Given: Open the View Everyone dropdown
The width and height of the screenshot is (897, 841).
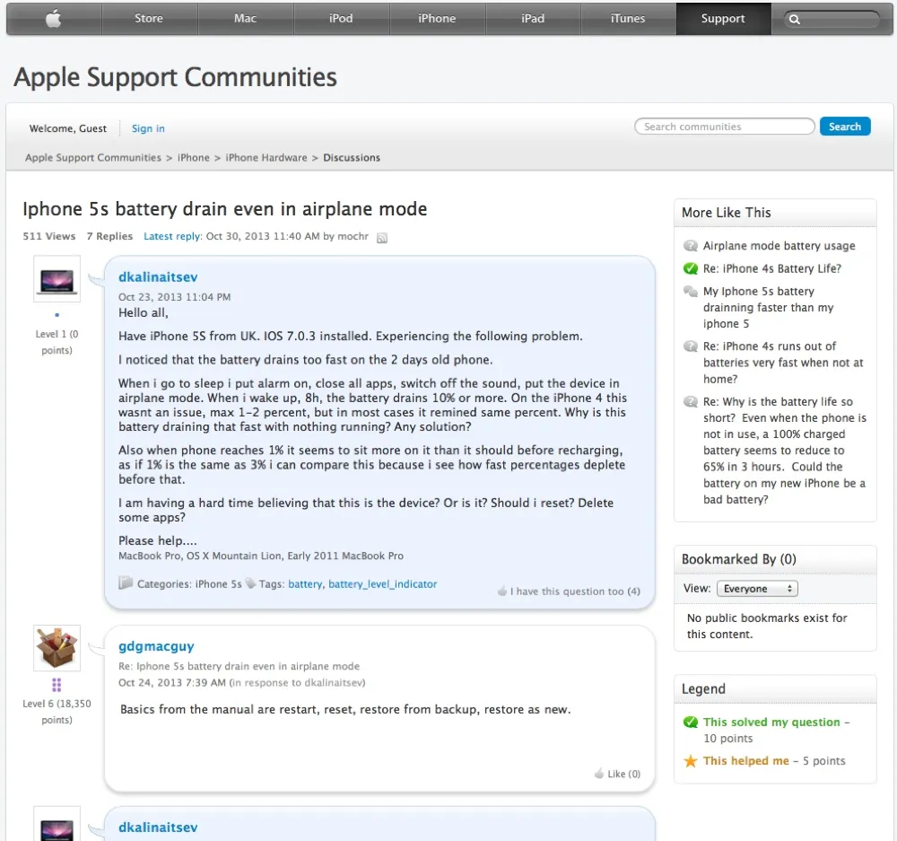Looking at the screenshot, I should (x=757, y=589).
